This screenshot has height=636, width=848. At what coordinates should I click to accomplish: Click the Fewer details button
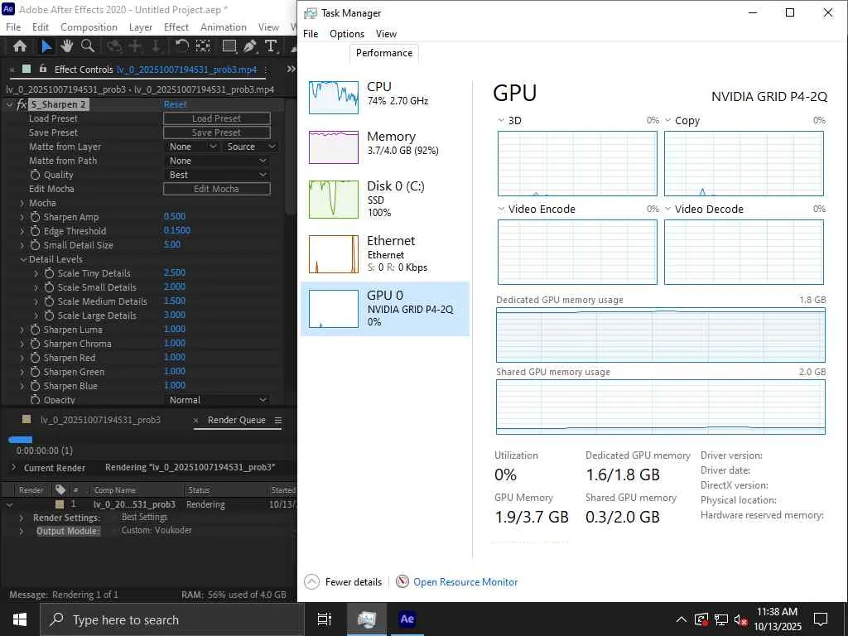point(344,582)
